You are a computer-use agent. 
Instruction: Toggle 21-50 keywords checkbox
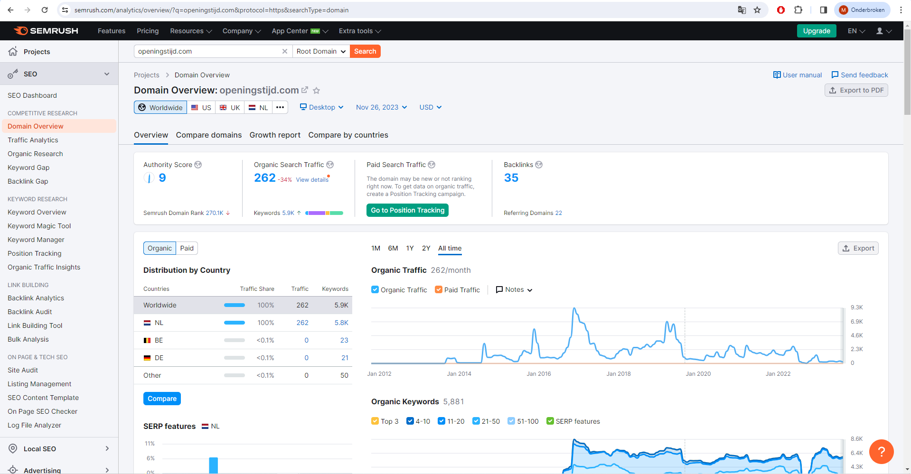pos(476,421)
